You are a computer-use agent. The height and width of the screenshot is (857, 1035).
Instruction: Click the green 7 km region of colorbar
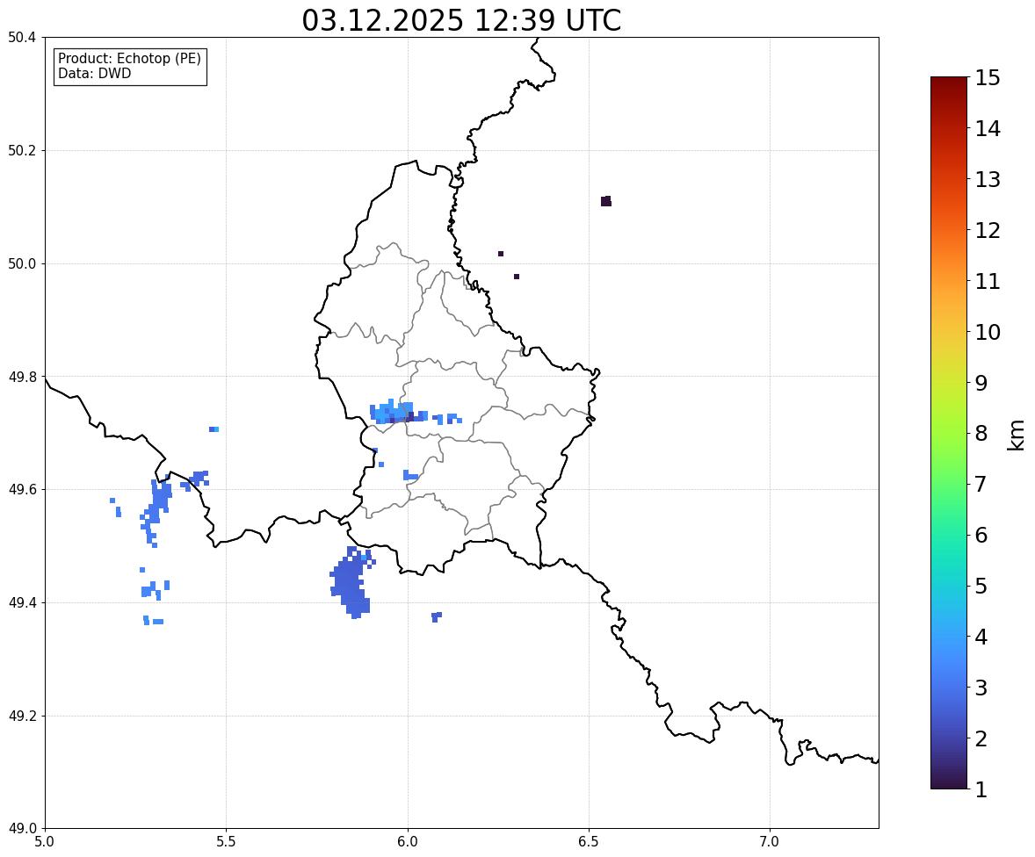click(x=949, y=484)
